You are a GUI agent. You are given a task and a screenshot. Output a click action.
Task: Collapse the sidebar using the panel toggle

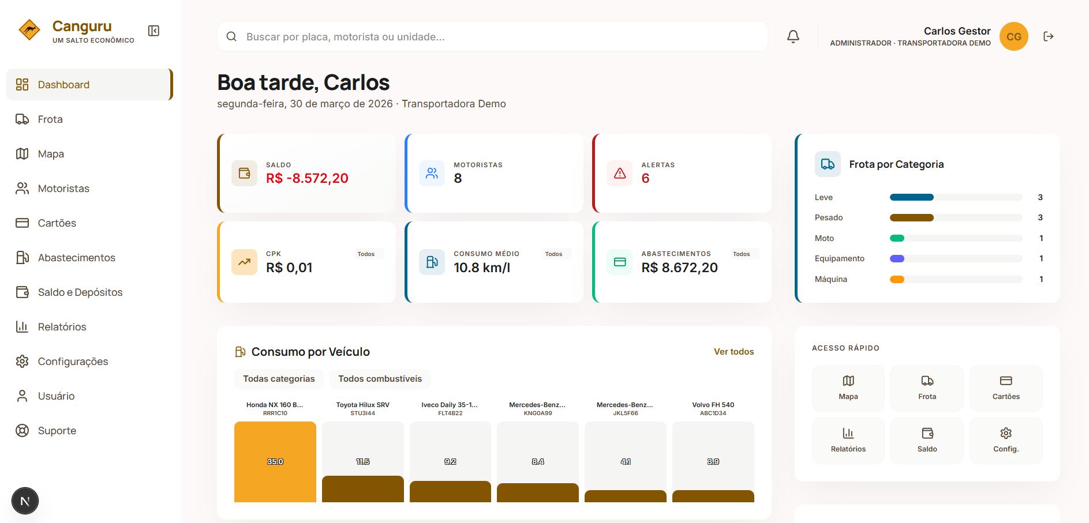pyautogui.click(x=154, y=31)
